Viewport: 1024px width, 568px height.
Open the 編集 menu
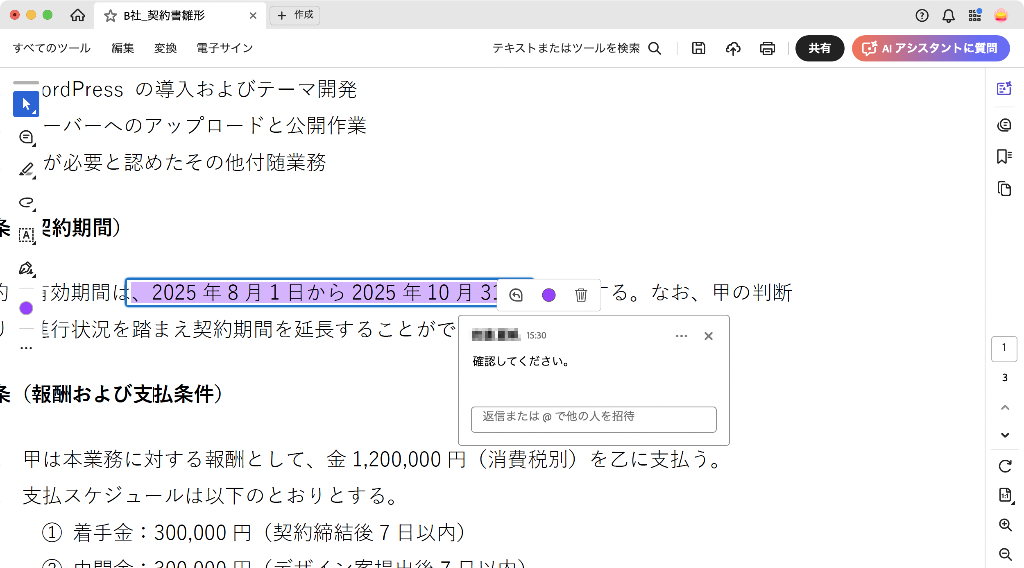[122, 48]
